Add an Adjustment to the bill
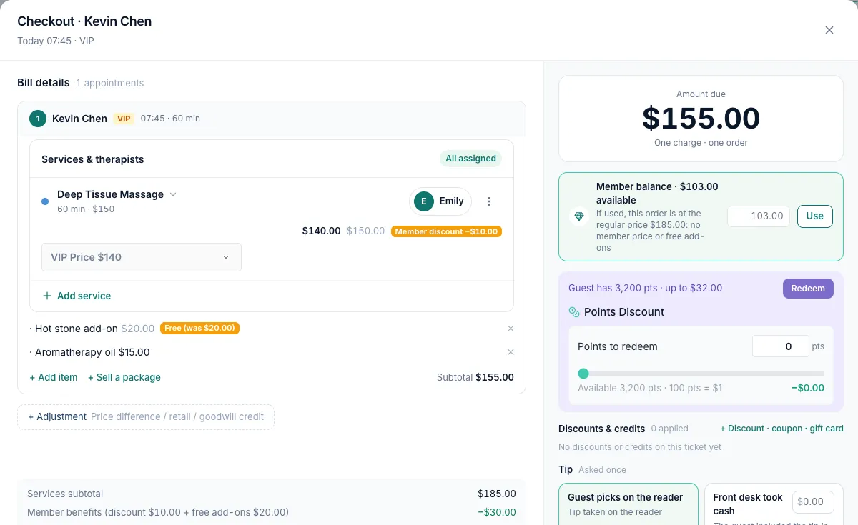Screen dimensions: 858x525 point(146,416)
